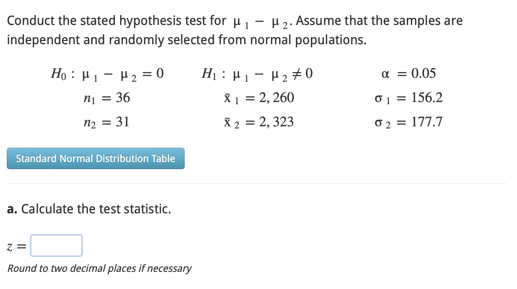
Task: Select the n1 = 36 value
Action: pyautogui.click(x=106, y=98)
